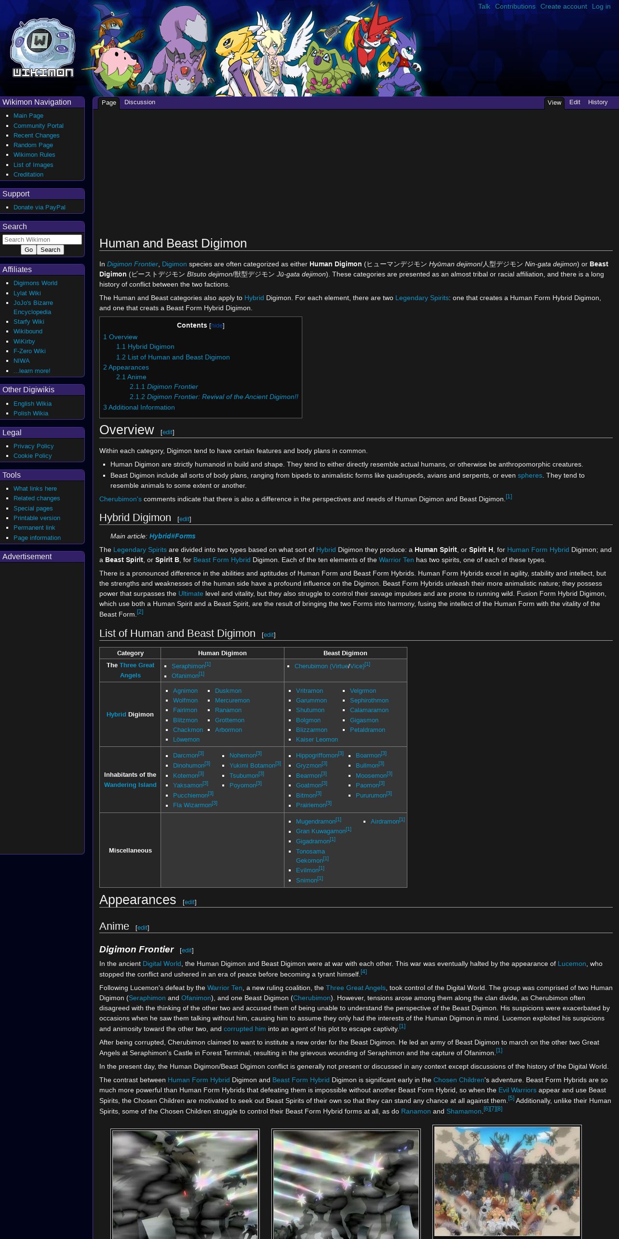Open Hippogriffomon in the table

pyautogui.click(x=317, y=756)
